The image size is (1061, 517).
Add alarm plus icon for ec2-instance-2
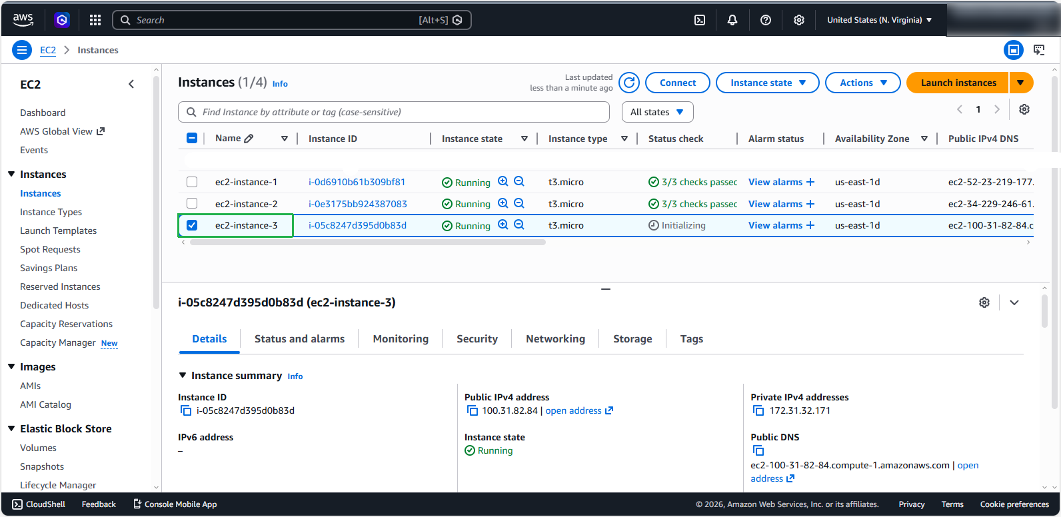[810, 204]
